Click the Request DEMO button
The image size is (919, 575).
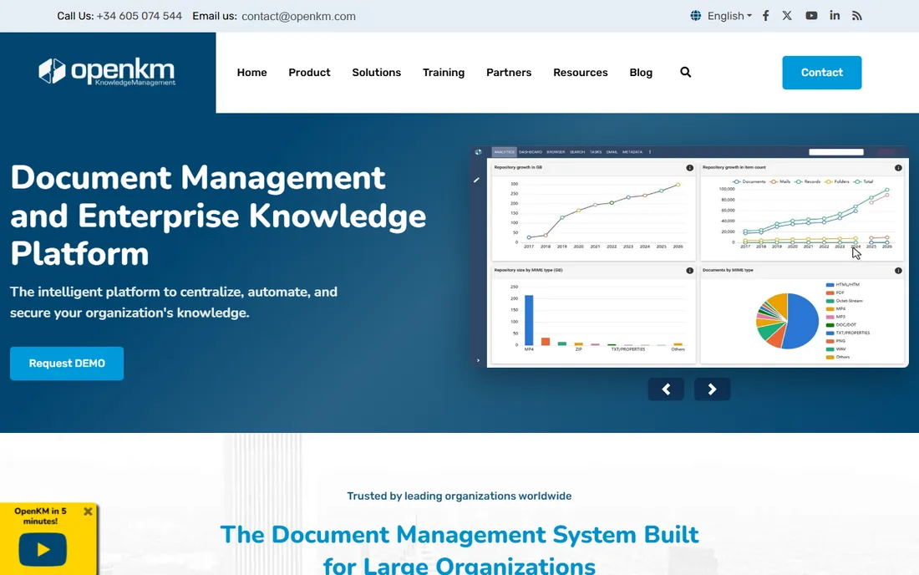(67, 364)
